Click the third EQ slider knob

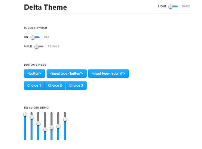[39, 123]
